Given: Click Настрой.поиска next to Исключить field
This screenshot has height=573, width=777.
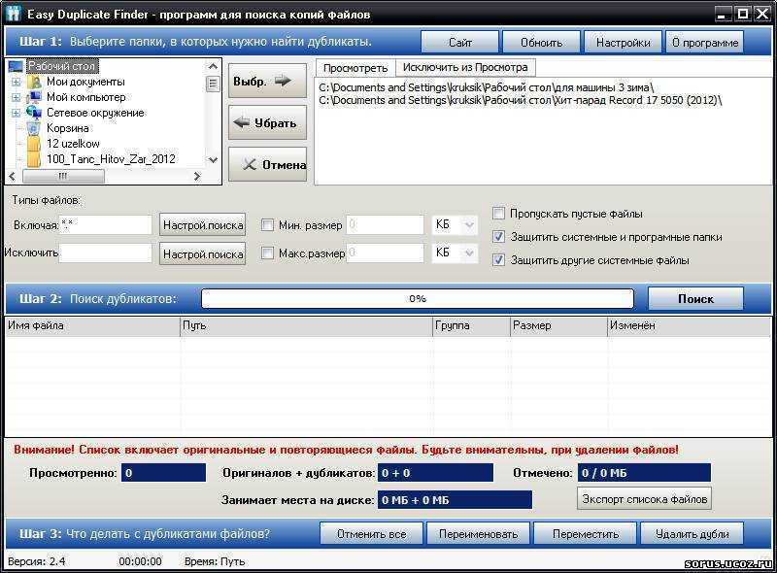Looking at the screenshot, I should click(203, 253).
